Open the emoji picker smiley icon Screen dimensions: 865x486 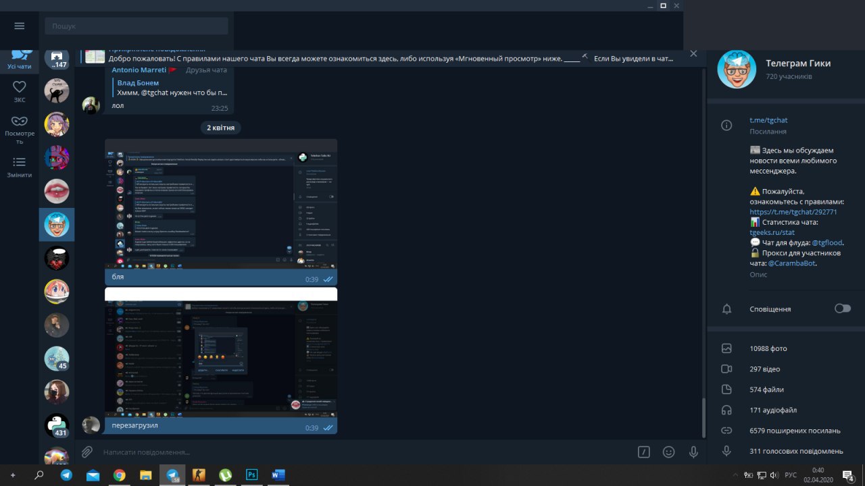tap(668, 452)
